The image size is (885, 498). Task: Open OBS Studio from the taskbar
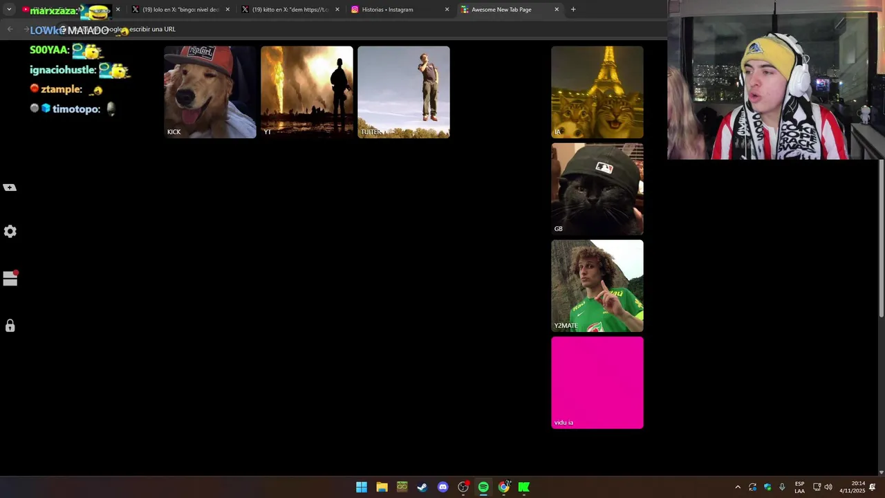click(x=463, y=487)
